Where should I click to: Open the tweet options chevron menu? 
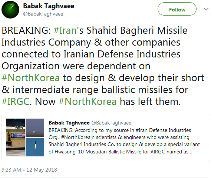206,9
